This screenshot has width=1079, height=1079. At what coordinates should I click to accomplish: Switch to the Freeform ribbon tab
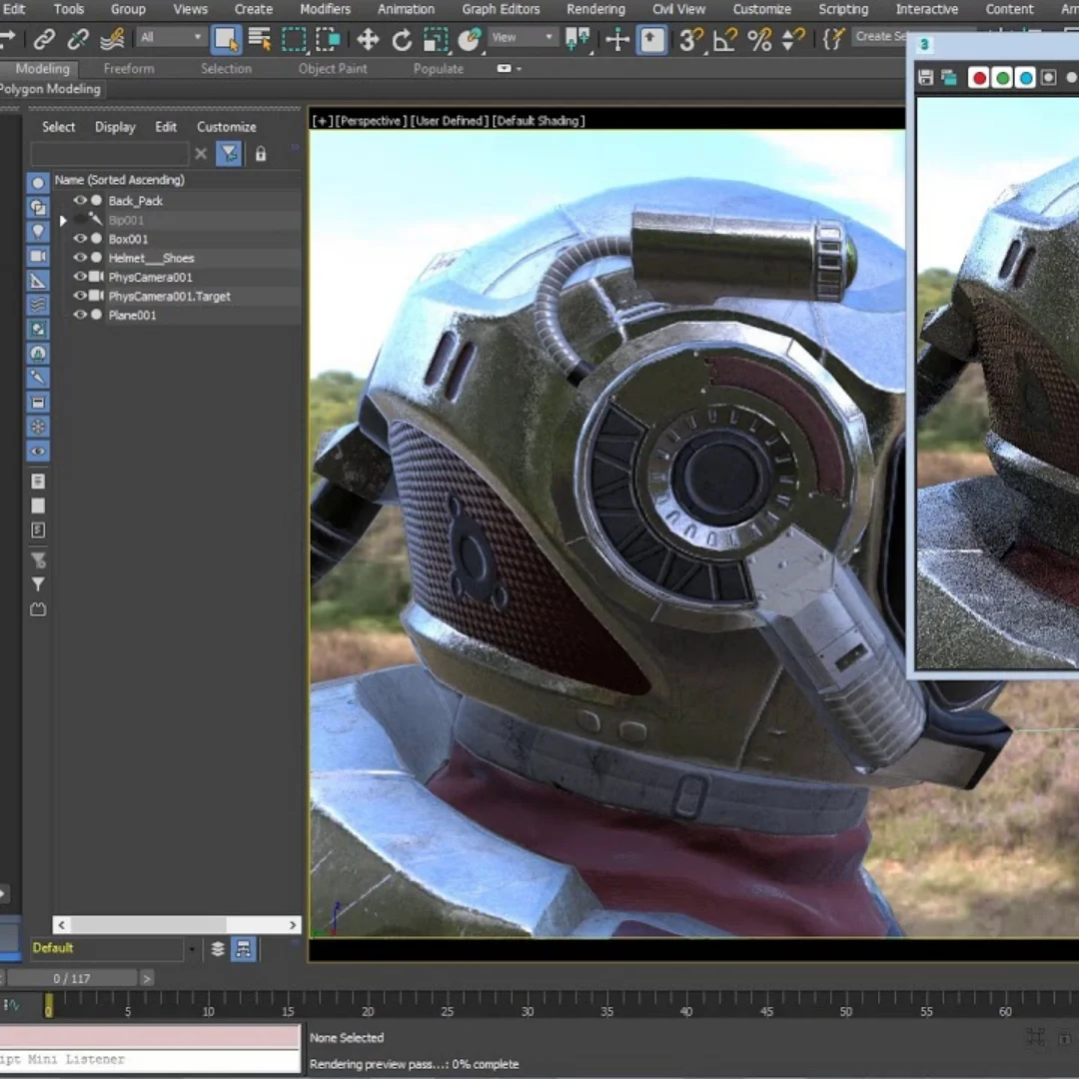pos(129,69)
